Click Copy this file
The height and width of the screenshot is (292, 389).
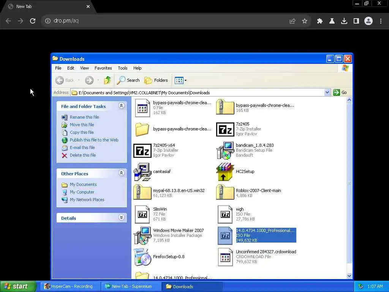(x=82, y=132)
